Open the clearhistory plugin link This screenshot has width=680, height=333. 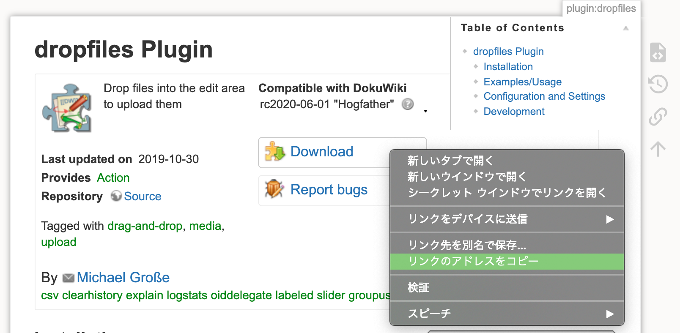coord(92,295)
